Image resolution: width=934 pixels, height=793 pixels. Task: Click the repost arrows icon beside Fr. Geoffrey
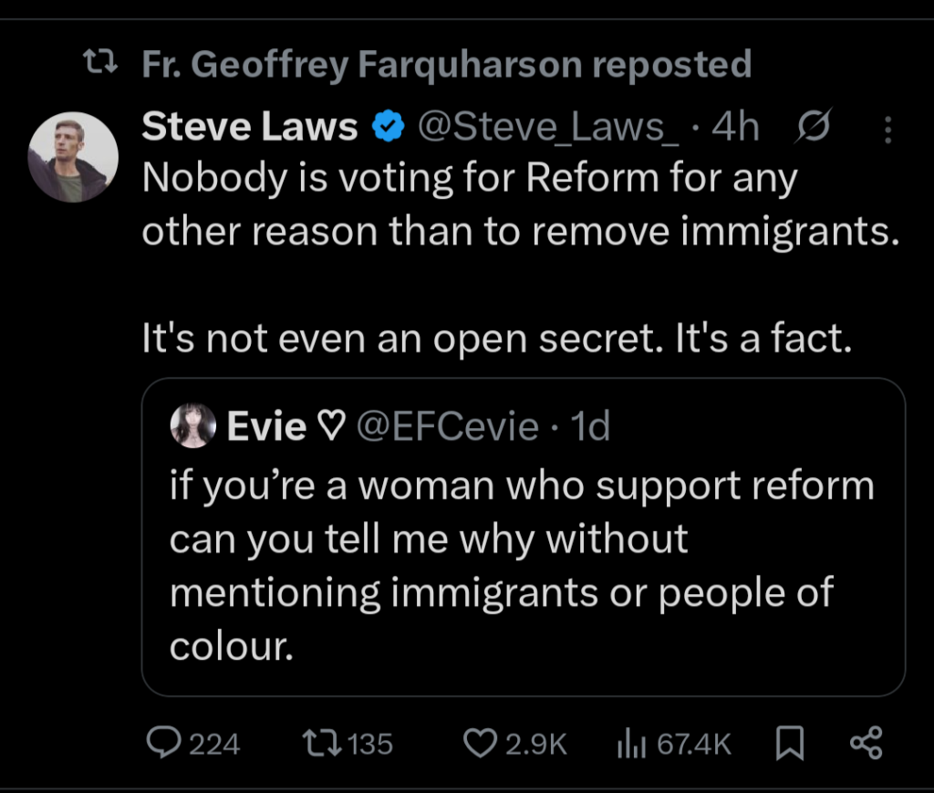point(99,64)
